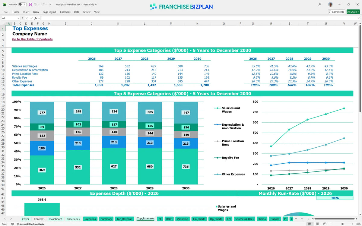This screenshot has height=226, width=362.
Task: Click the zoom out minus button
Action: click(x=330, y=224)
